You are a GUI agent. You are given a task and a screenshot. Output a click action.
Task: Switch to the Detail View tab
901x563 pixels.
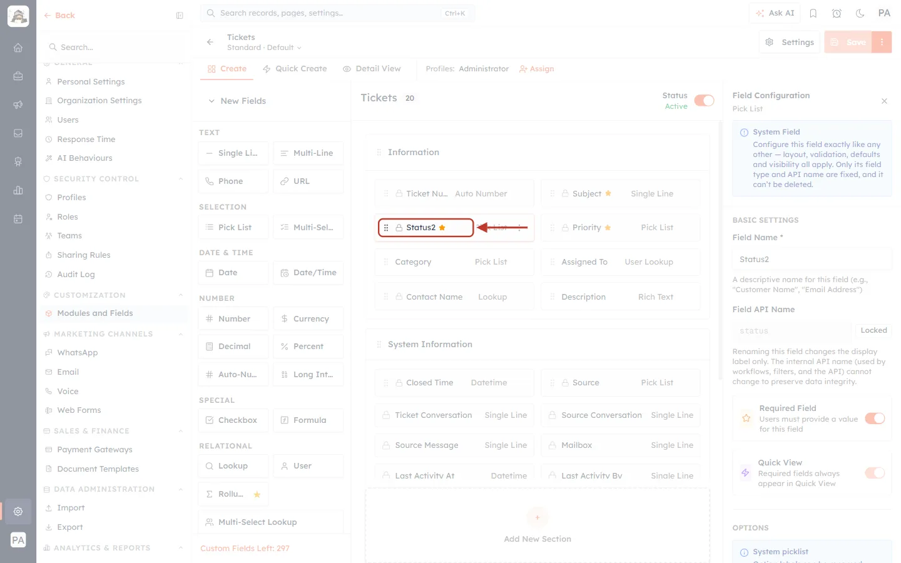(x=372, y=69)
